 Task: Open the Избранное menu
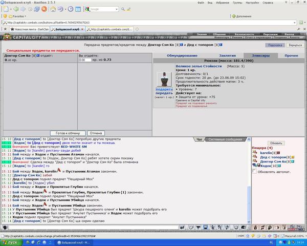tap(223, 3)
